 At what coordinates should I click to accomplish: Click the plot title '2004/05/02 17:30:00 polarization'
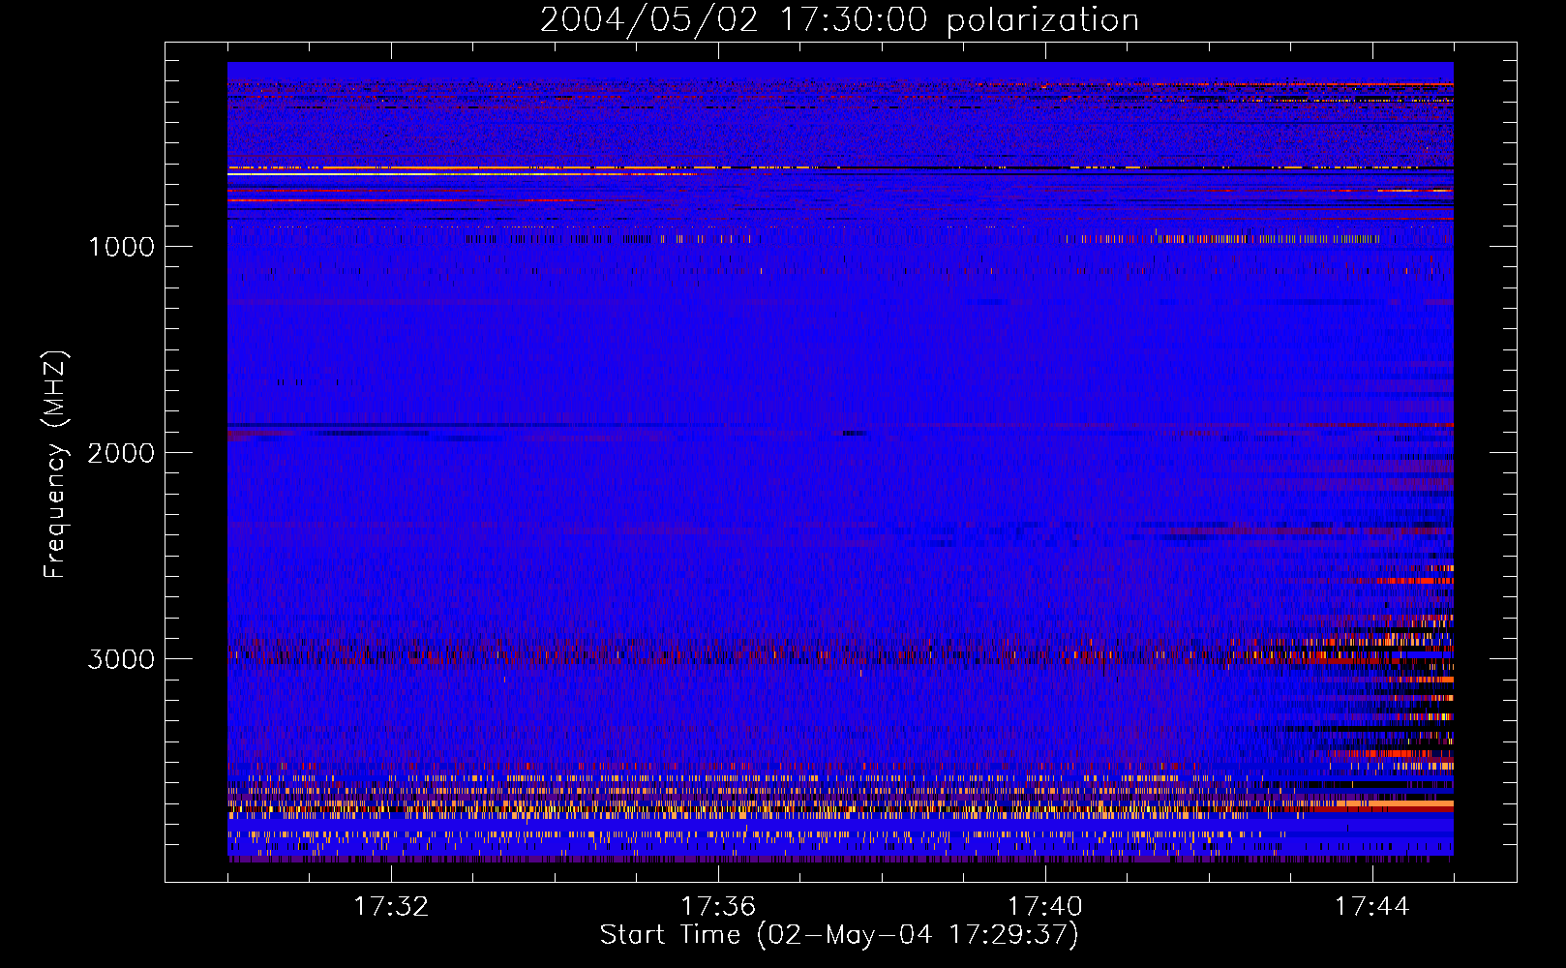(x=839, y=20)
